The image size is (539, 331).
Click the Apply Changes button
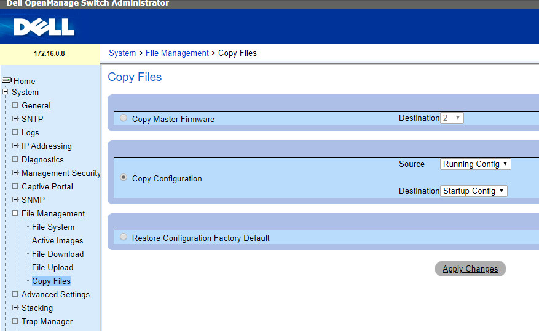tap(470, 269)
